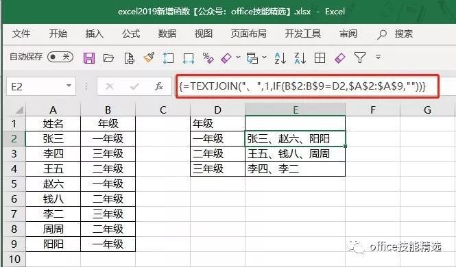This screenshot has width=456, height=267.
Task: Select row 5 header
Action: pyautogui.click(x=14, y=184)
